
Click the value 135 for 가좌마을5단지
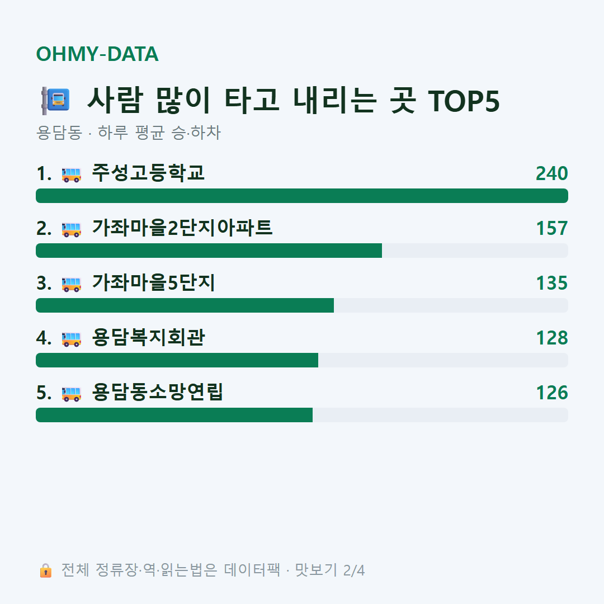pos(552,283)
